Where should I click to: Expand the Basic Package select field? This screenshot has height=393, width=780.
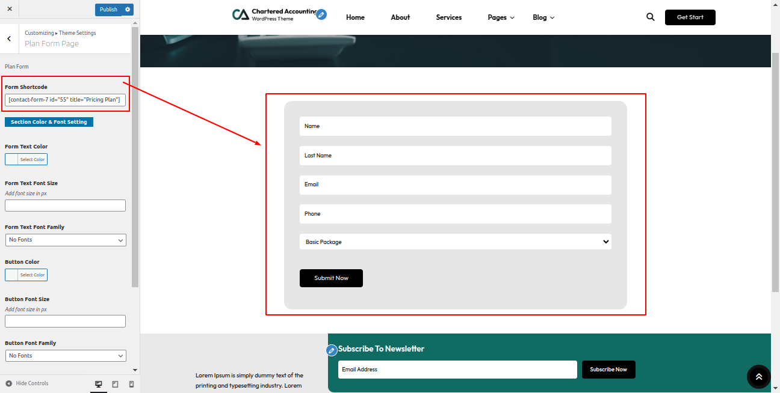point(455,242)
